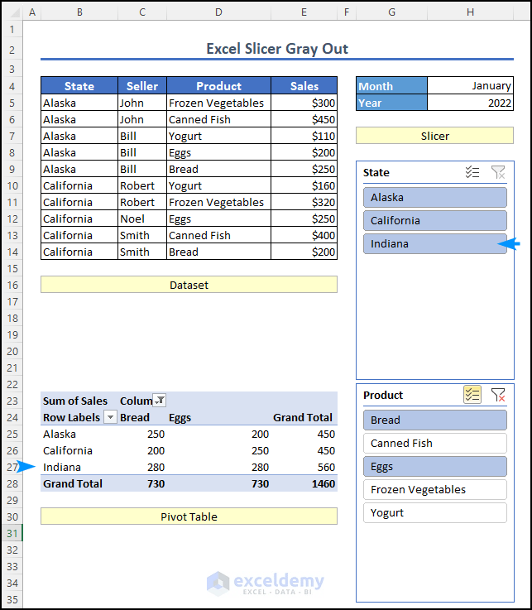Viewport: 532px width, 610px height.
Task: Click the Dataset label cell
Action: tap(189, 285)
